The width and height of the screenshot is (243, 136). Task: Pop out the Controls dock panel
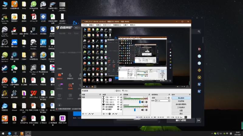coord(190,95)
